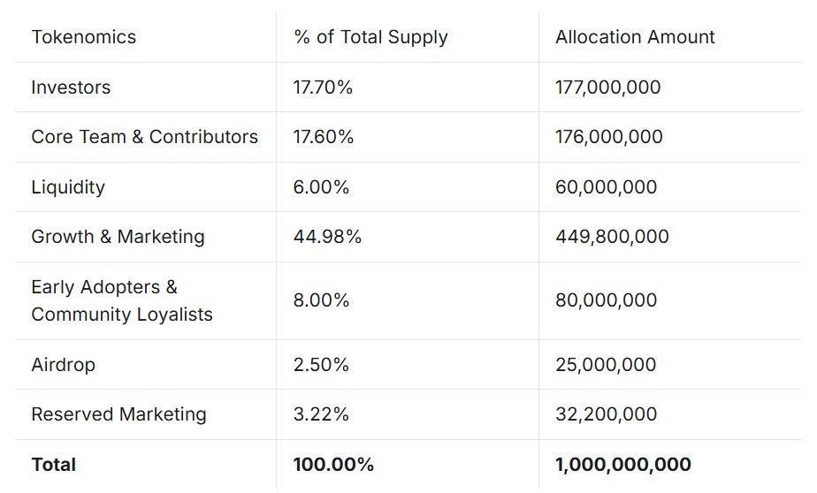This screenshot has height=493, width=817.
Task: Click "Core Team & Contributors" row label
Action: [145, 137]
